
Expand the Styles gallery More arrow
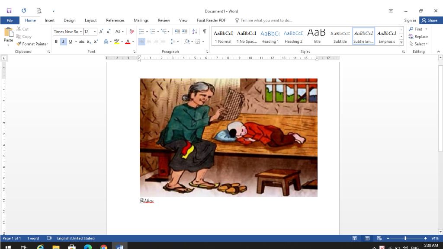coord(401,43)
